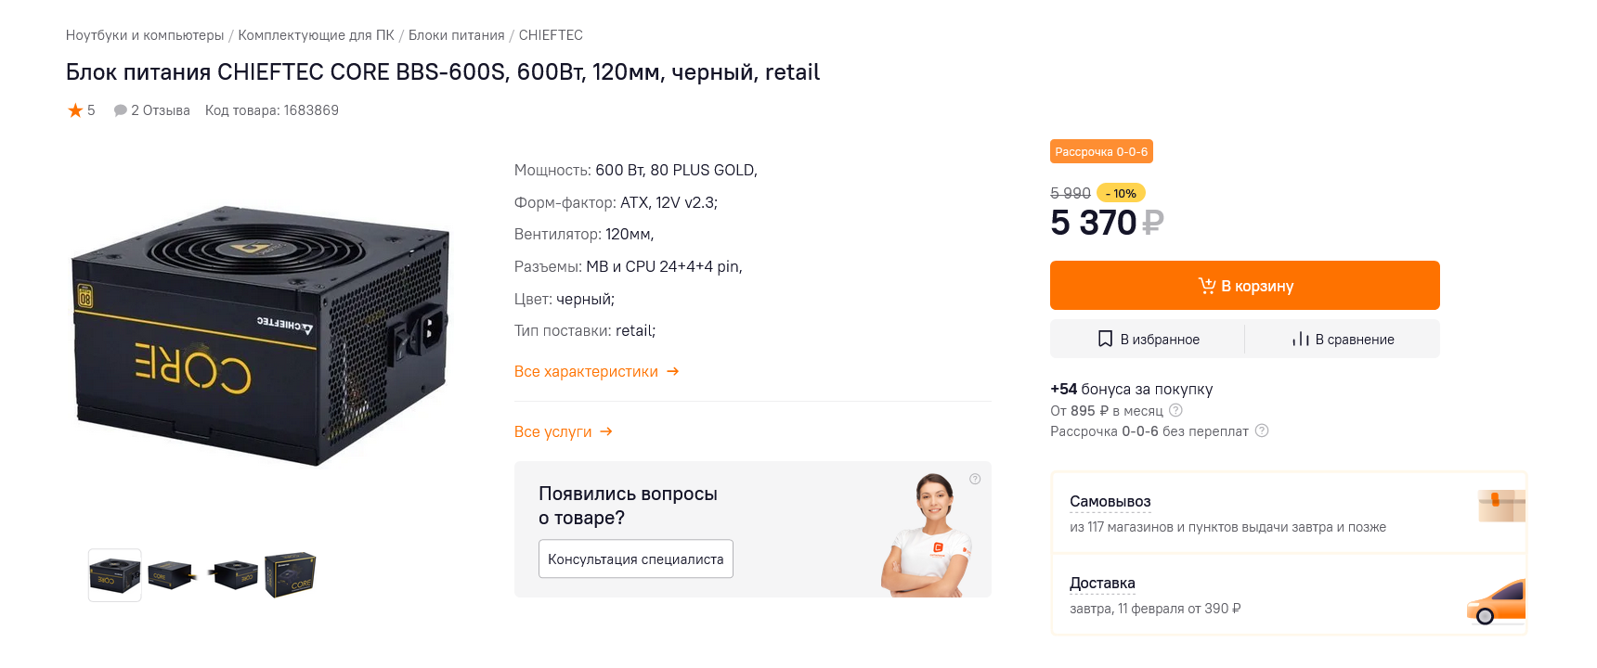Screen dimensions: 1597x668
Task: Click the help icon in consultation banner
Action: [x=975, y=479]
